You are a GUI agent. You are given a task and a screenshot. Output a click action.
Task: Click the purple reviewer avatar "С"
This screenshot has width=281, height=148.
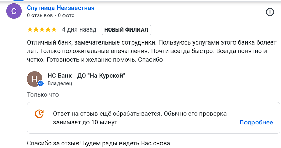[x=14, y=12]
